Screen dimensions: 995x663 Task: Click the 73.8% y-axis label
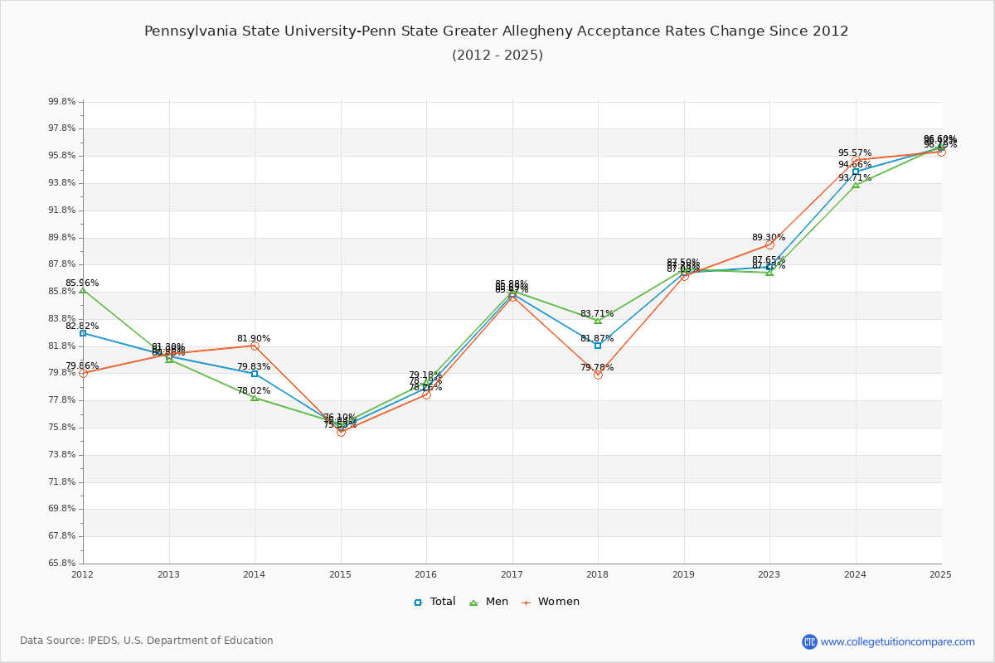62,455
